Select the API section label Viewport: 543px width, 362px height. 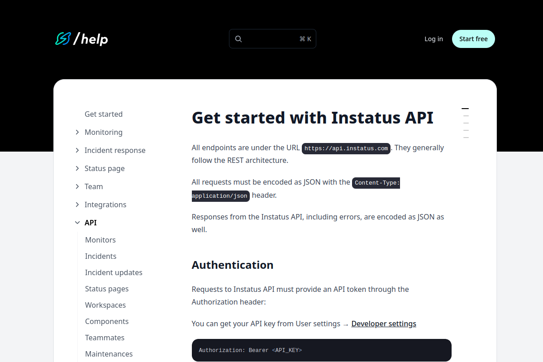point(90,223)
